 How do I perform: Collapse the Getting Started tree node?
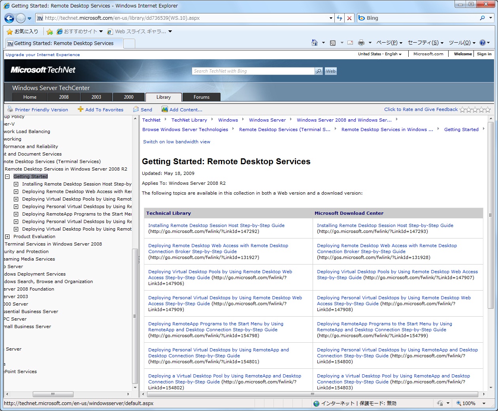7,176
